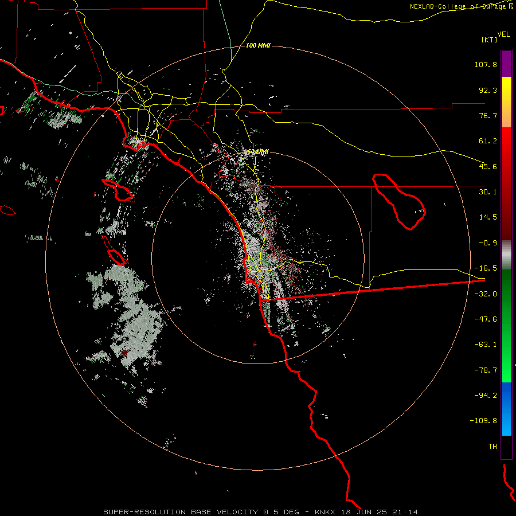This screenshot has height=516, width=516.
Task: Select the -16.5 scale value
Action: (x=486, y=268)
